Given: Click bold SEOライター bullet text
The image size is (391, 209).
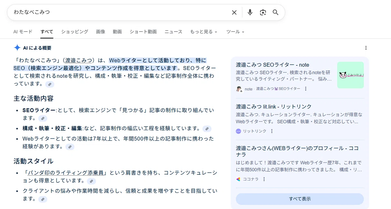Looking at the screenshot, I should [39, 110].
